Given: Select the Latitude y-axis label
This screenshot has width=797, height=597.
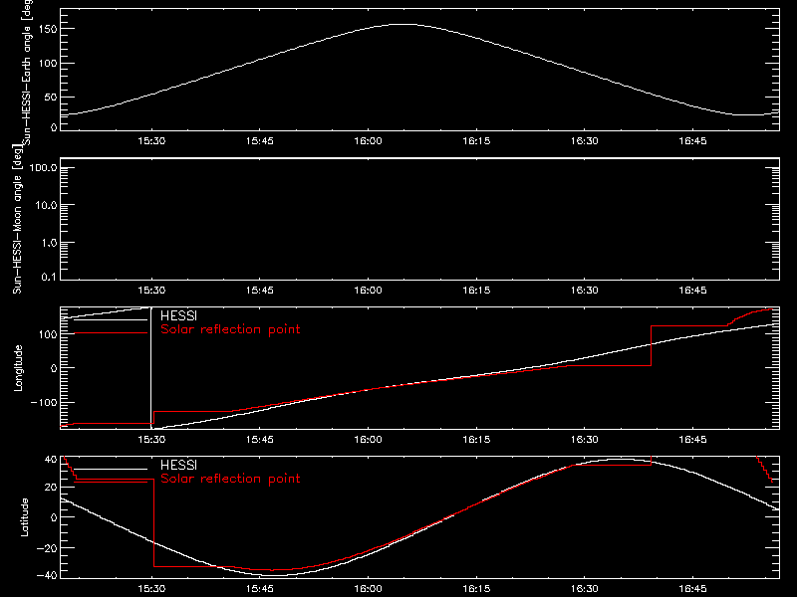Looking at the screenshot, I should tap(24, 517).
